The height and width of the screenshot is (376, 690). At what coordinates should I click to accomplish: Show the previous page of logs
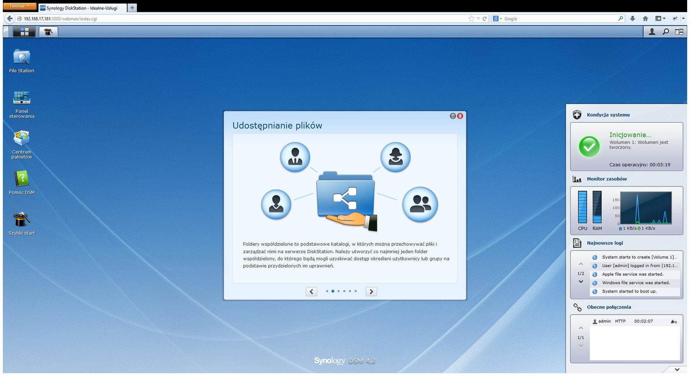pos(580,264)
